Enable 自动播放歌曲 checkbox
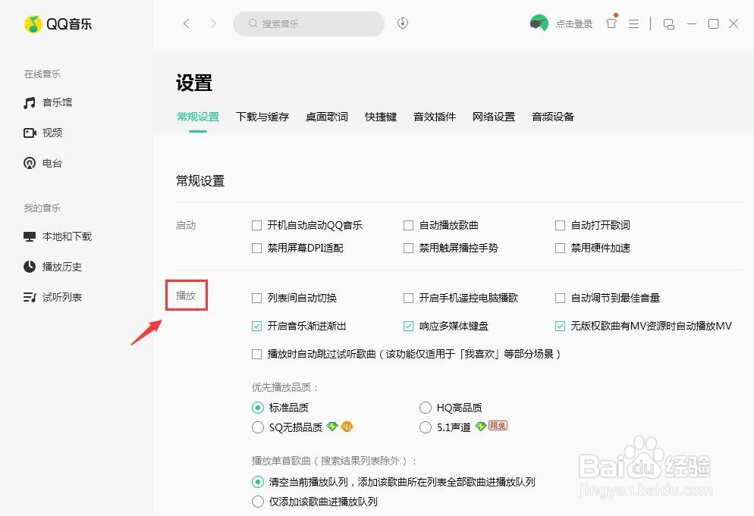Viewport: 754px width, 516px height. click(x=408, y=225)
